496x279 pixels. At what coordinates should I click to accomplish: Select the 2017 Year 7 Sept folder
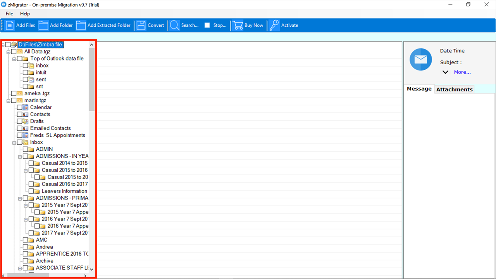tap(65, 233)
